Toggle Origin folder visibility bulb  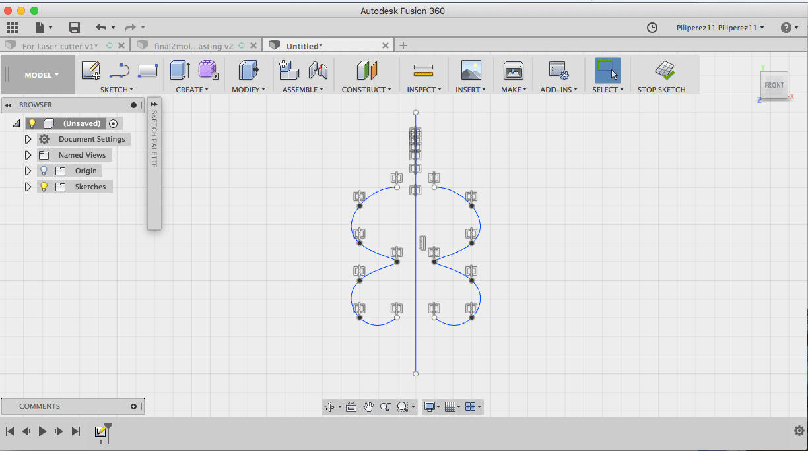44,171
